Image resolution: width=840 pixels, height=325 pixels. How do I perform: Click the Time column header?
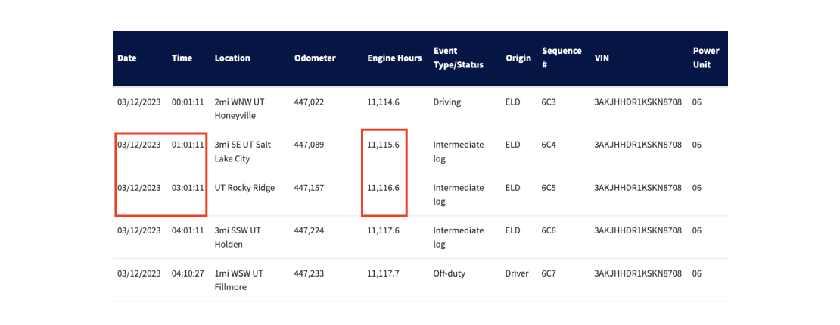(x=182, y=58)
